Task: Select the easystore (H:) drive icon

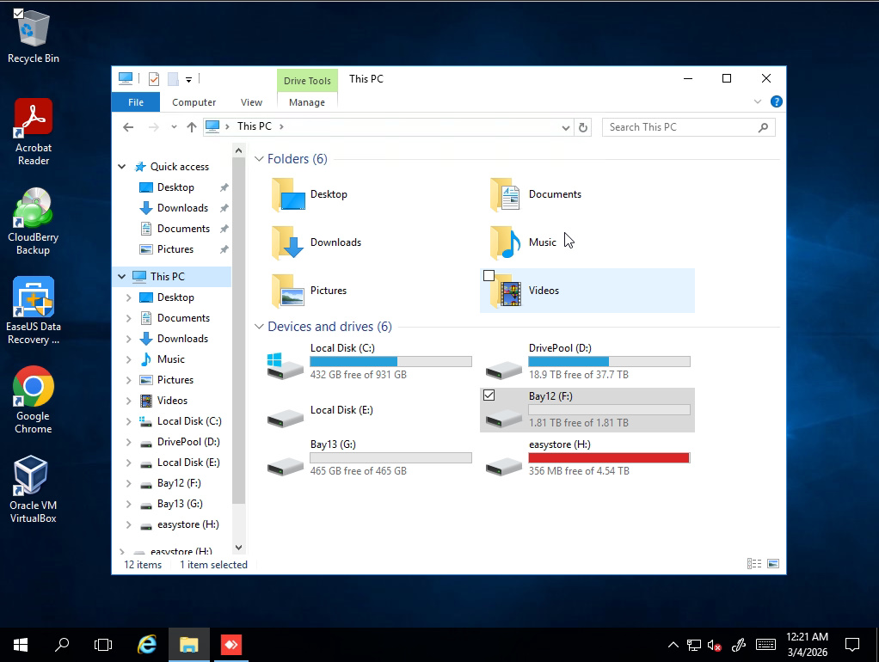Action: tap(503, 465)
